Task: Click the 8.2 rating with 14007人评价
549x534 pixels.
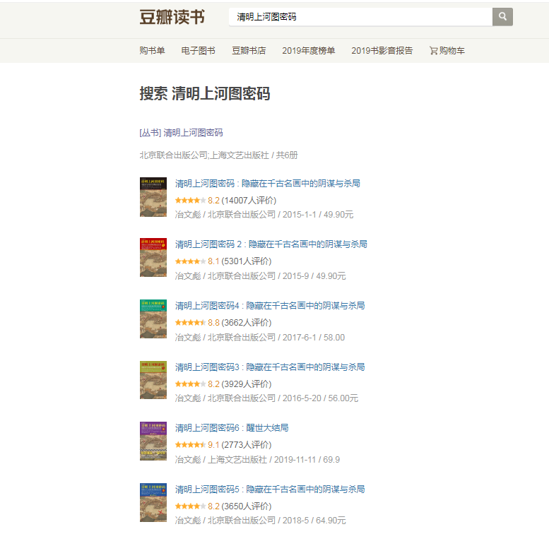Action: [226, 201]
